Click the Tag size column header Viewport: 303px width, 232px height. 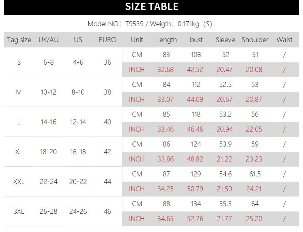click(x=19, y=40)
